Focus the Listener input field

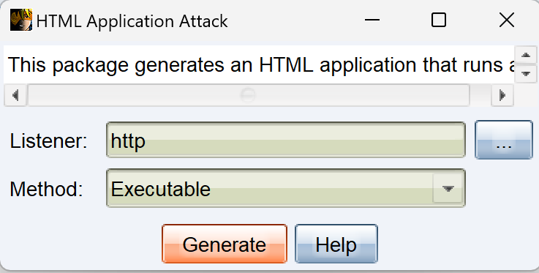coord(286,140)
